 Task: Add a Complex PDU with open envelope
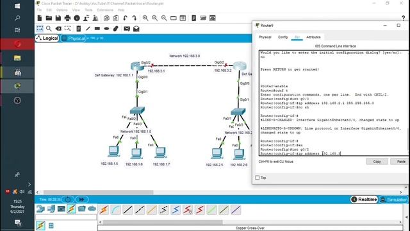tap(136, 28)
